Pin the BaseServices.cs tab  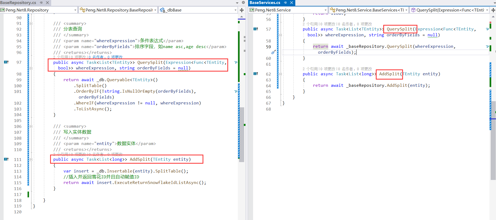pyautogui.click(x=285, y=3)
